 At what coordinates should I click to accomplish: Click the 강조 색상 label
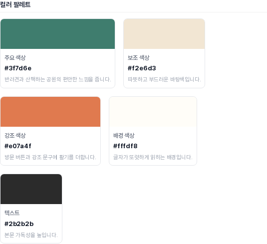point(15,135)
